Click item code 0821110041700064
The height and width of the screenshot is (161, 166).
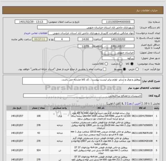point(142,116)
